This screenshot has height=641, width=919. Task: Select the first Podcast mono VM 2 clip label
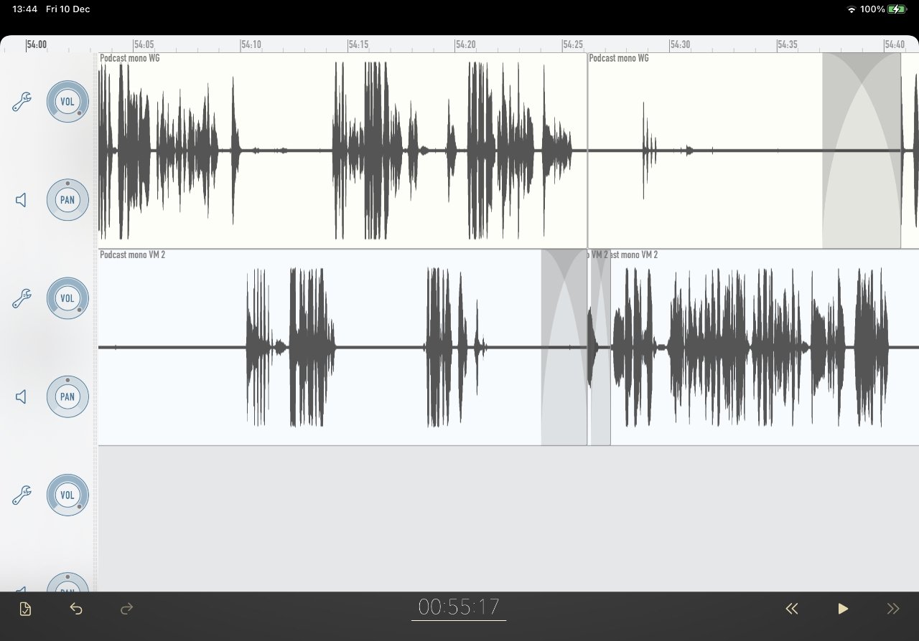click(x=133, y=255)
